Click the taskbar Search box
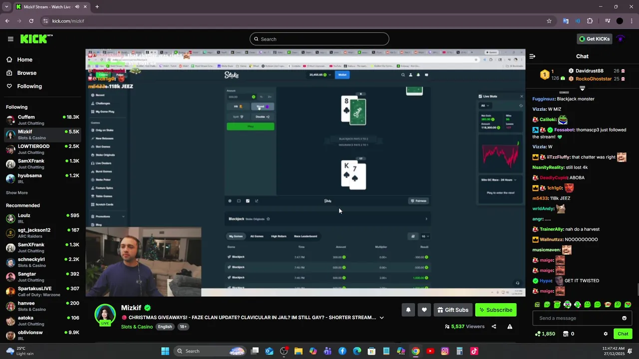Screen dimensions: 639x359 (209, 351)
